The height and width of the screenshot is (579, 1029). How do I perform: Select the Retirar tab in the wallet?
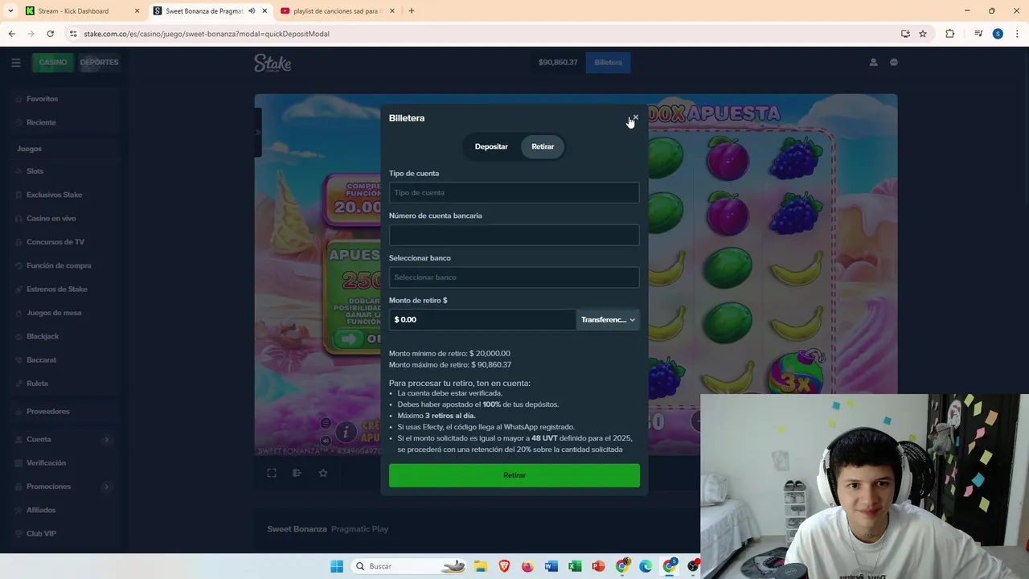pos(543,146)
